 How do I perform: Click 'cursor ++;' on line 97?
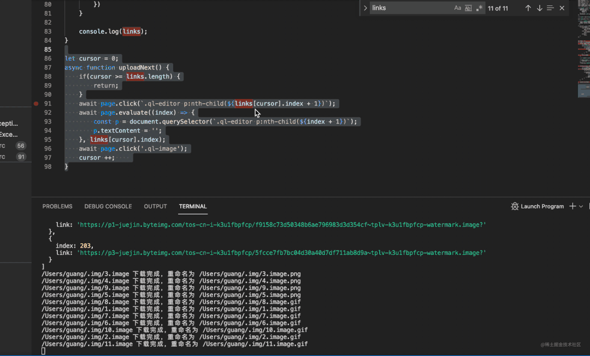tap(97, 157)
